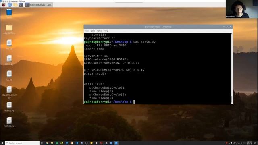The width and height of the screenshot is (258, 145).
Task: Select the lcd.py desktop file
Action: click(9, 75)
